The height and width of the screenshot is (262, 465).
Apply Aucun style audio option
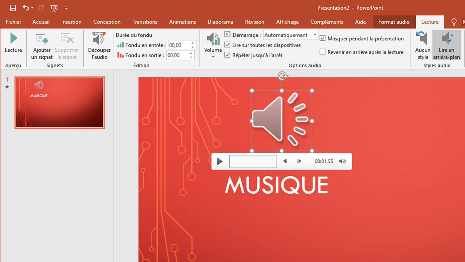423,45
